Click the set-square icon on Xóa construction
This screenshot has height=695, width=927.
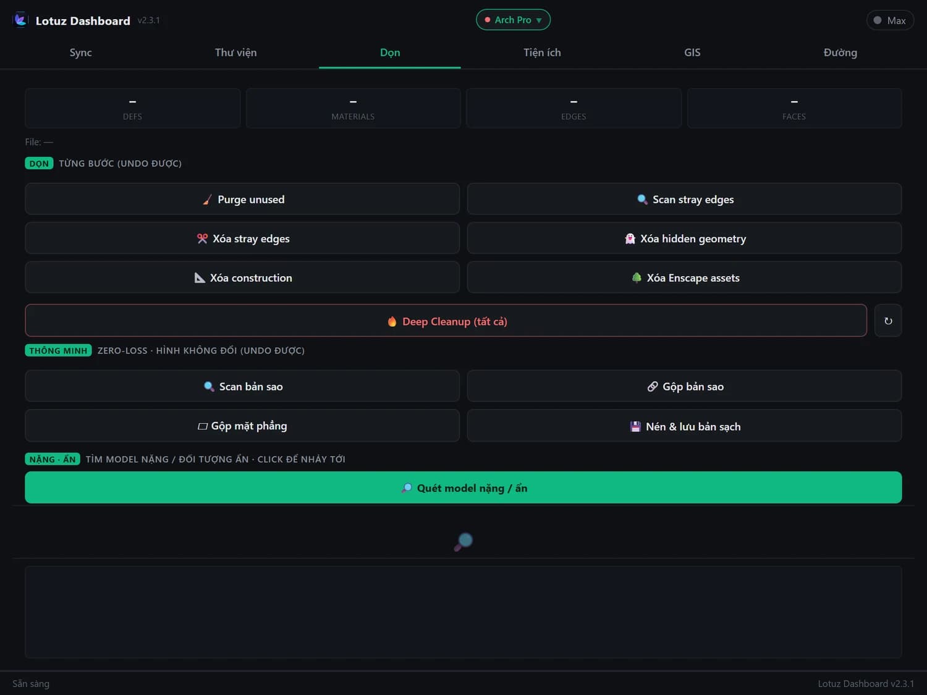tap(200, 278)
